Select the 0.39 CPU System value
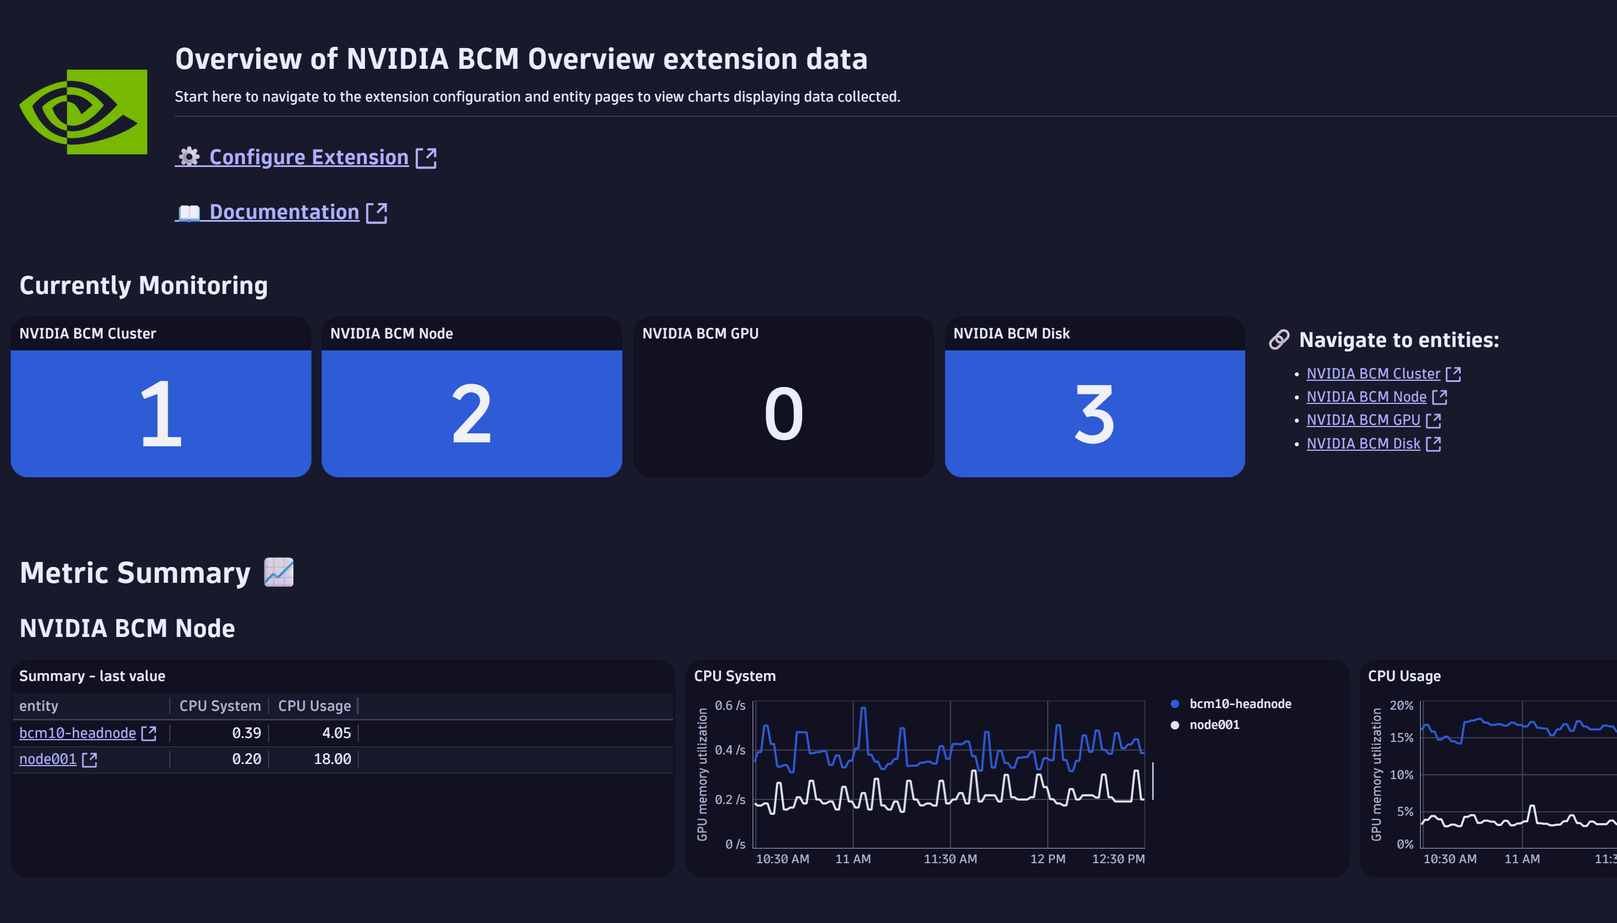The image size is (1617, 923). point(247,733)
